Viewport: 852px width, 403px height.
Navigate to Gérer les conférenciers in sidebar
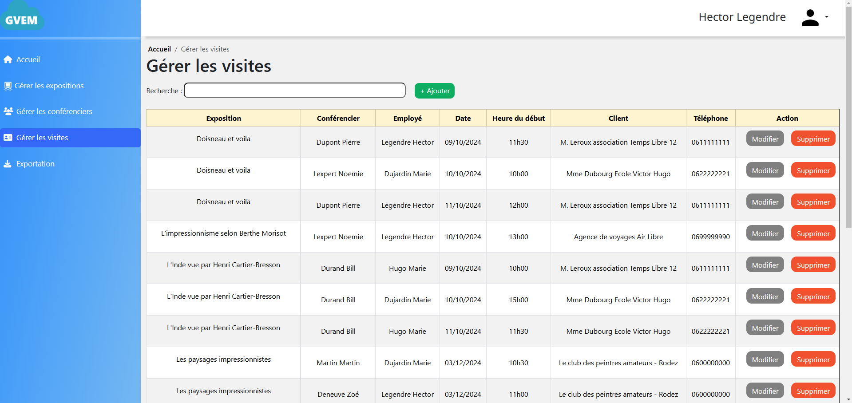click(53, 111)
